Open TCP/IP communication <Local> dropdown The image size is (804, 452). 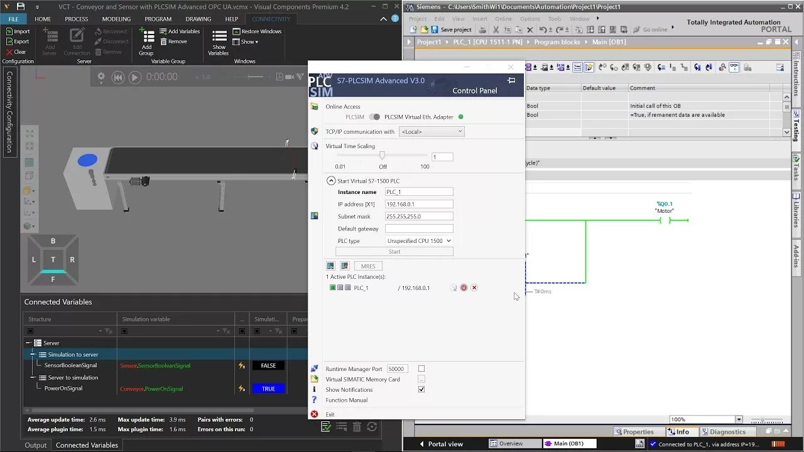(x=432, y=131)
